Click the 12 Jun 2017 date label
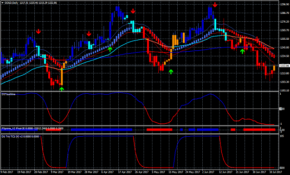290x175 pixels. tap(226, 172)
